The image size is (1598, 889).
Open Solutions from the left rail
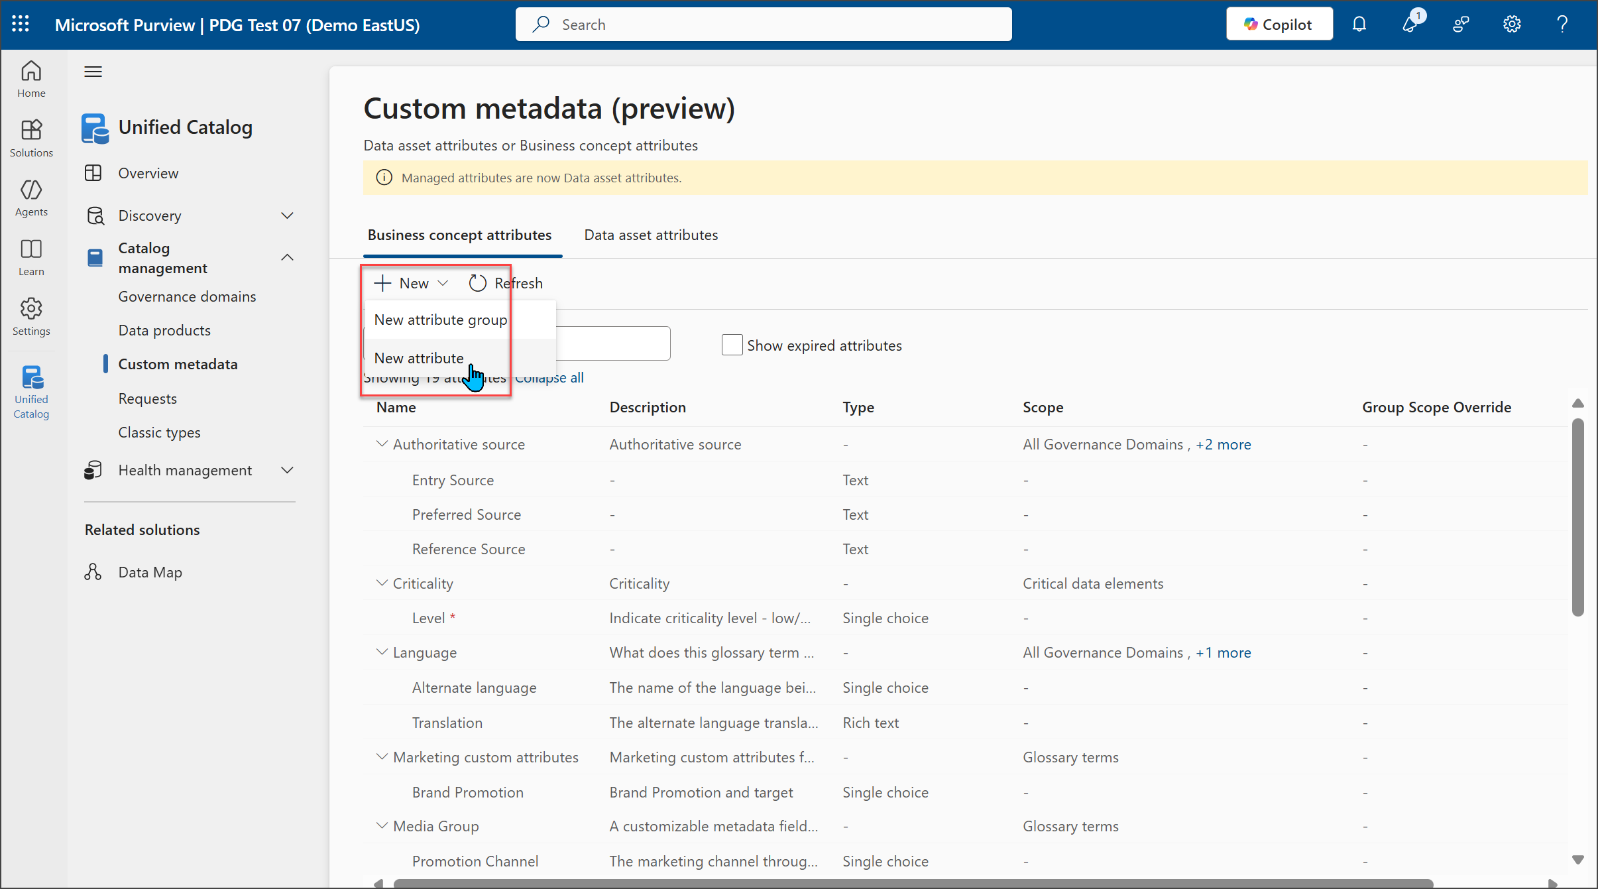pos(30,137)
